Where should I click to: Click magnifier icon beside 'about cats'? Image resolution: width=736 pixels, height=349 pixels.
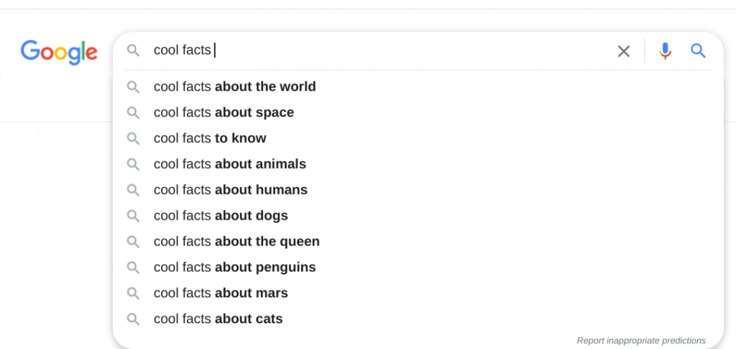coord(133,319)
